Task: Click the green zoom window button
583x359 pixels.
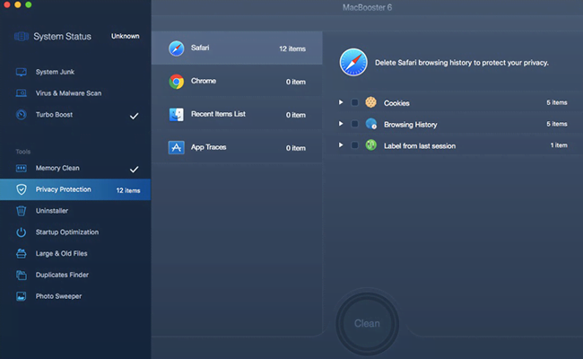Action: click(x=29, y=4)
